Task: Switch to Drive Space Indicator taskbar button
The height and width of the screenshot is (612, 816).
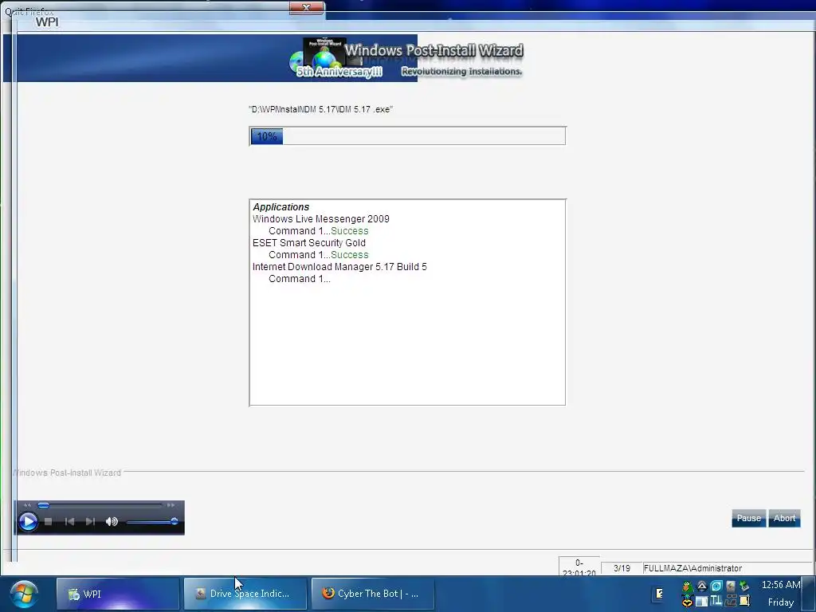Action: coord(245,594)
